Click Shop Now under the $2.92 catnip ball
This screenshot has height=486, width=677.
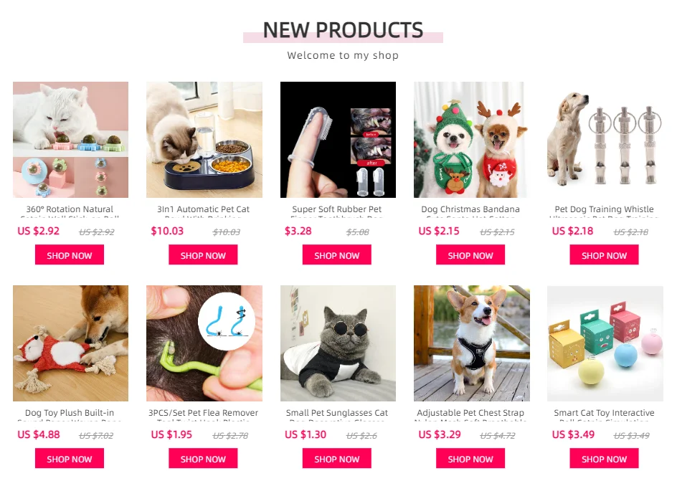[x=70, y=255]
